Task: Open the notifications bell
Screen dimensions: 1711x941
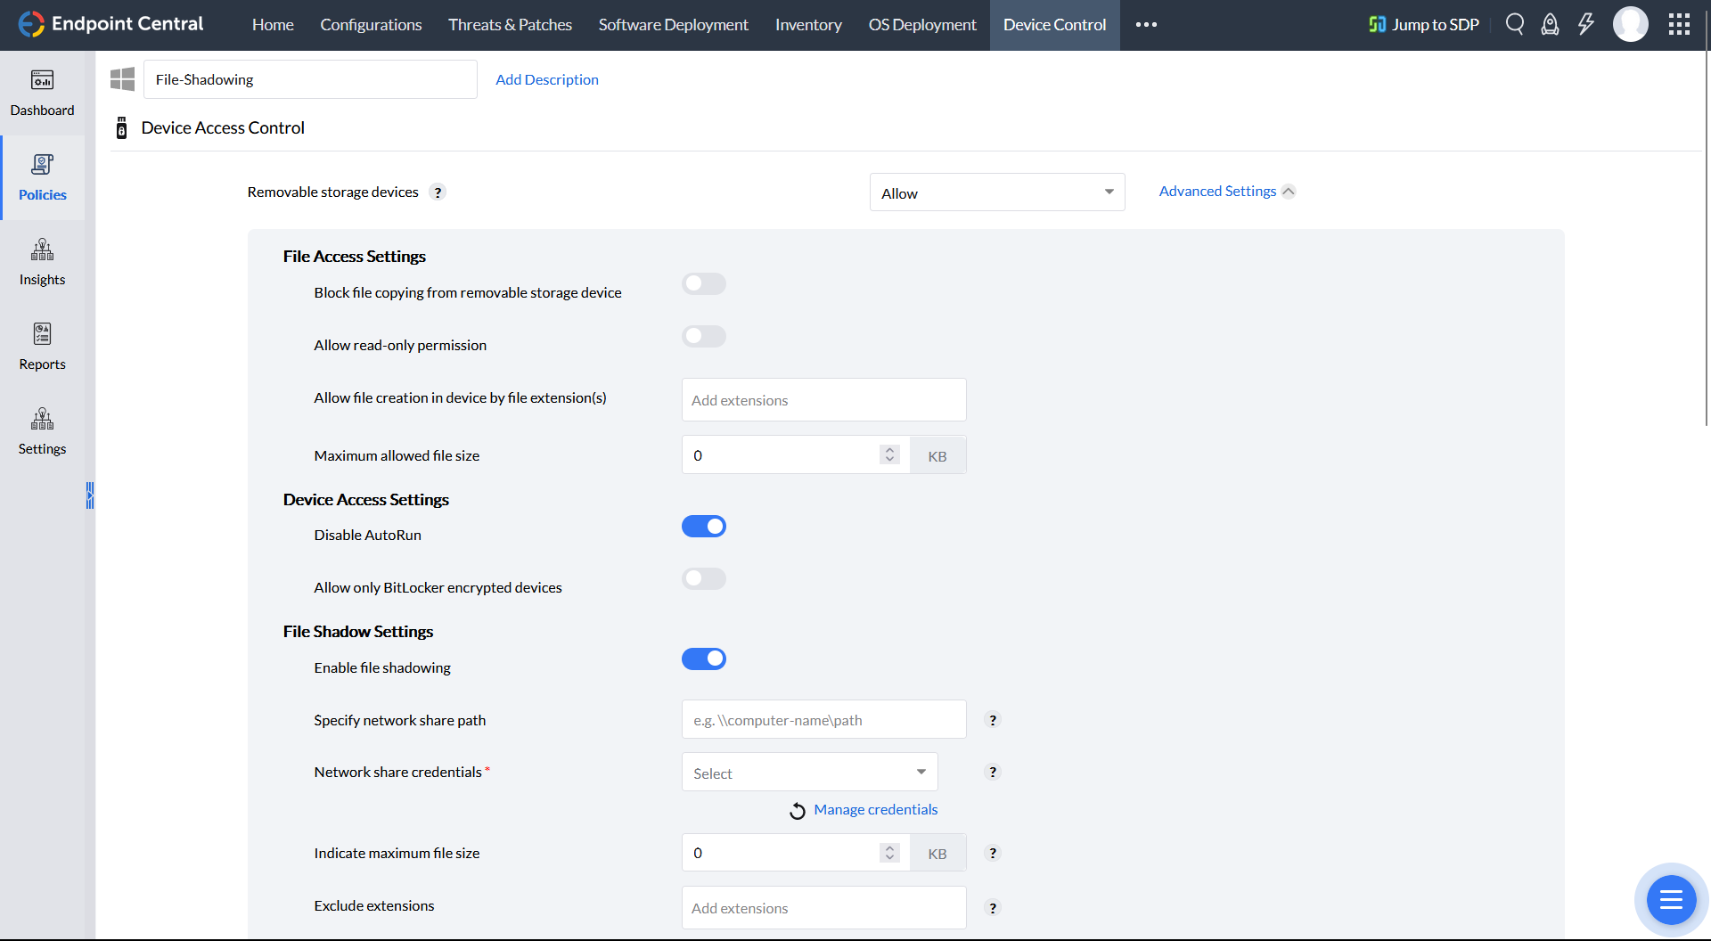Action: tap(1550, 24)
